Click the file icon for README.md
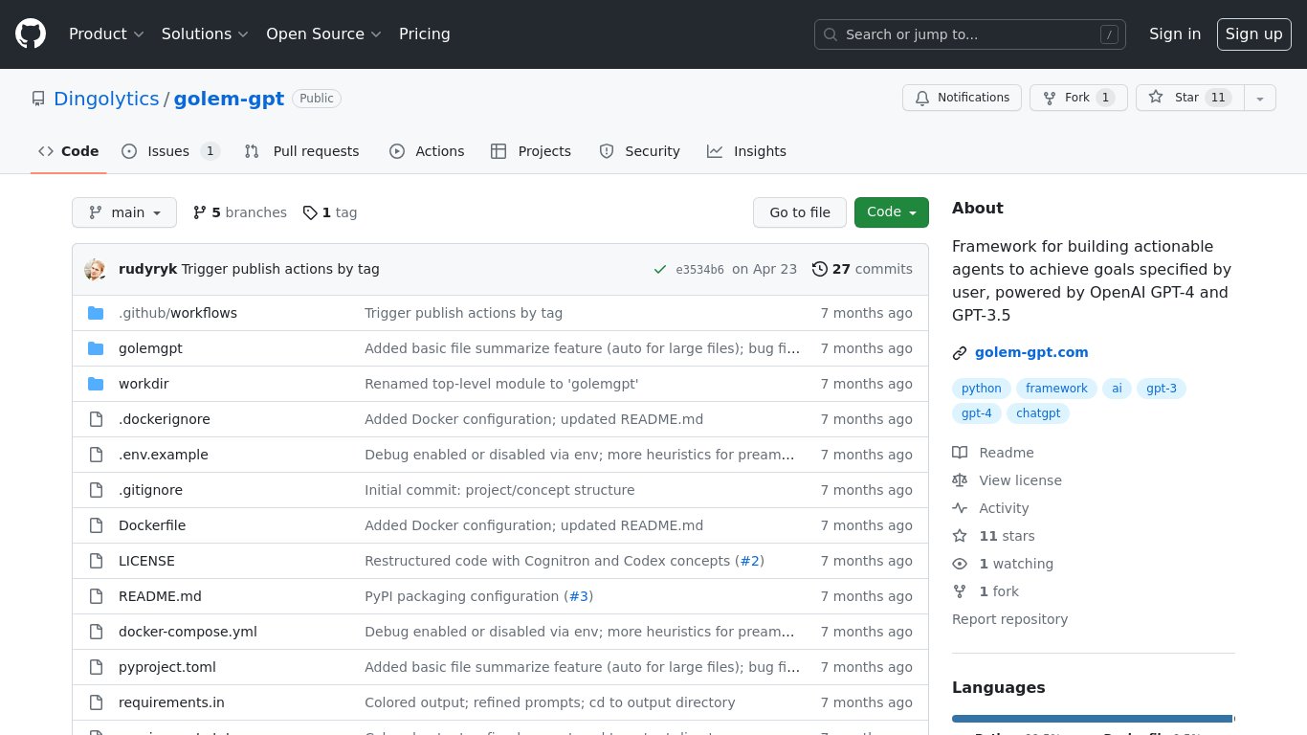The height and width of the screenshot is (735, 1307). point(96,596)
